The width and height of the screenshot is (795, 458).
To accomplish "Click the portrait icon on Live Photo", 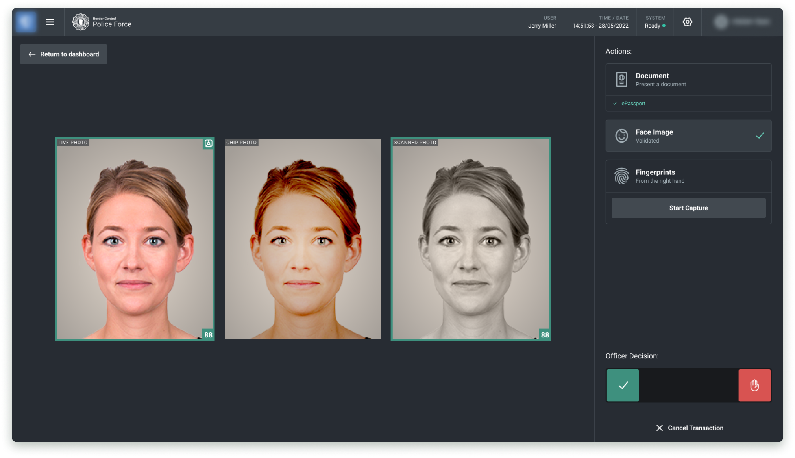I will click(209, 143).
